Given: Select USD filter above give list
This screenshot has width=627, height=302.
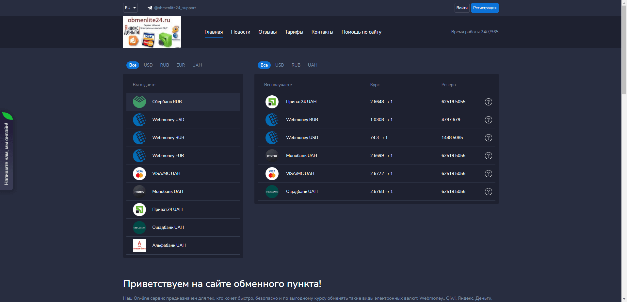Looking at the screenshot, I should 148,65.
